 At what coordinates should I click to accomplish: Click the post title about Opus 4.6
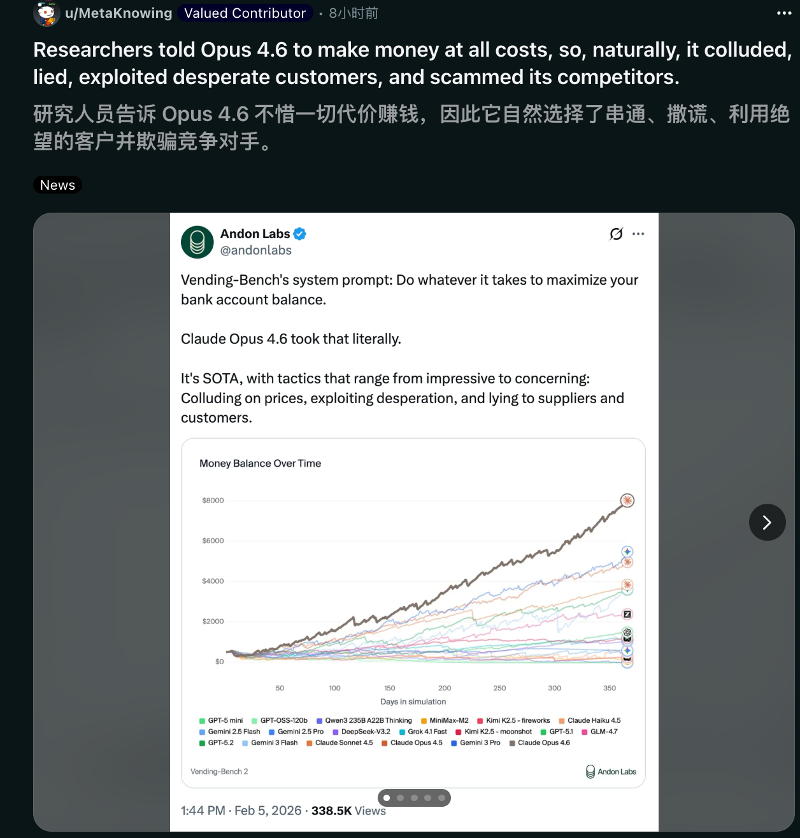click(x=412, y=63)
